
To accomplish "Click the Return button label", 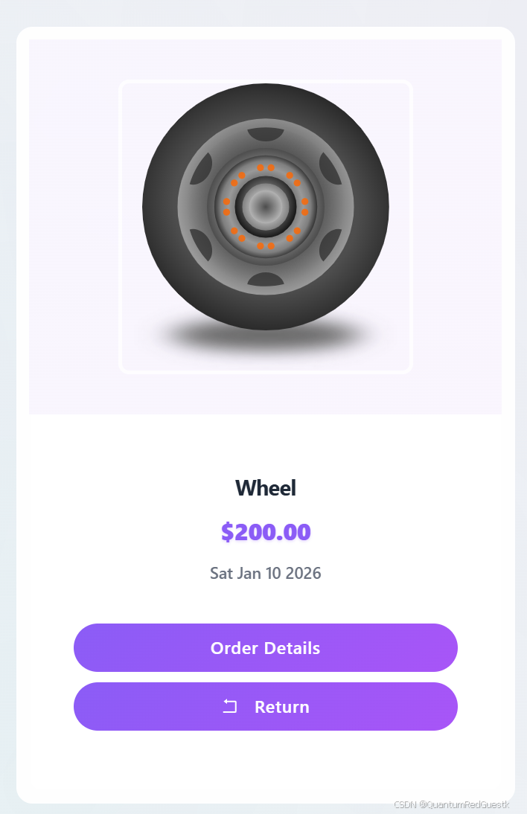I will click(x=282, y=707).
